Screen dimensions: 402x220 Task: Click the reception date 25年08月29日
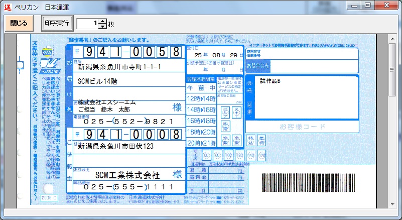point(218,55)
